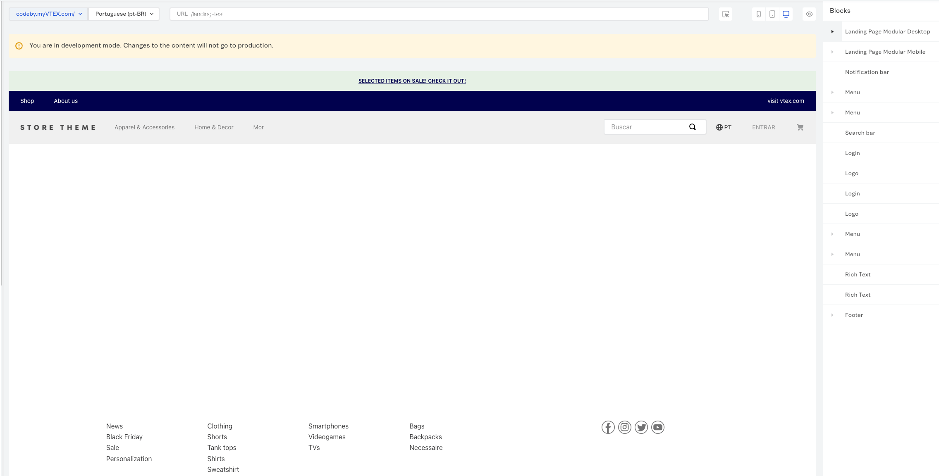Click the Buscar search input field

tap(645, 127)
